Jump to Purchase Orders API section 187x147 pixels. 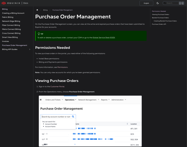tap(159, 24)
